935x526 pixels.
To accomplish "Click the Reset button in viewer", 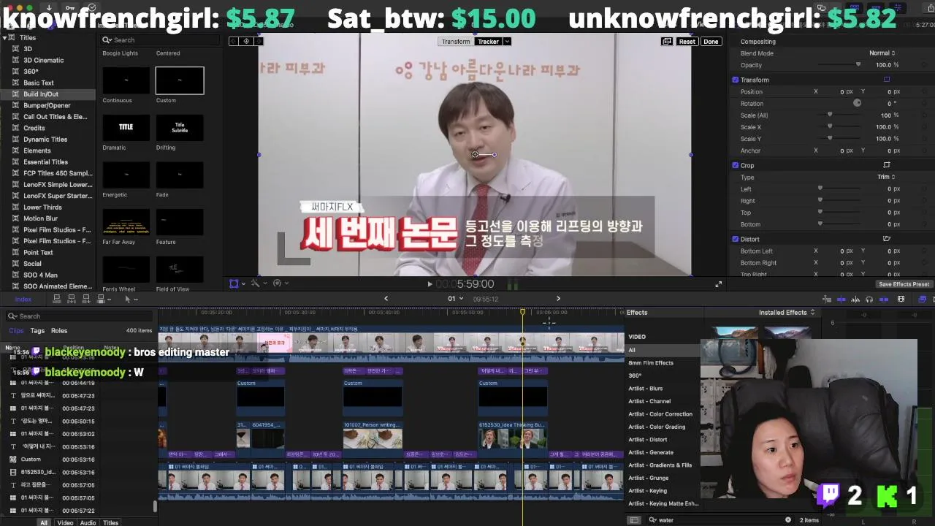I will pos(687,42).
